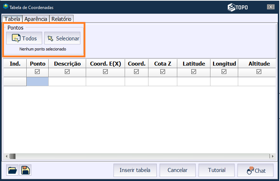Open the Tutorial button
Screen dimensions: 280x181
coord(217,171)
